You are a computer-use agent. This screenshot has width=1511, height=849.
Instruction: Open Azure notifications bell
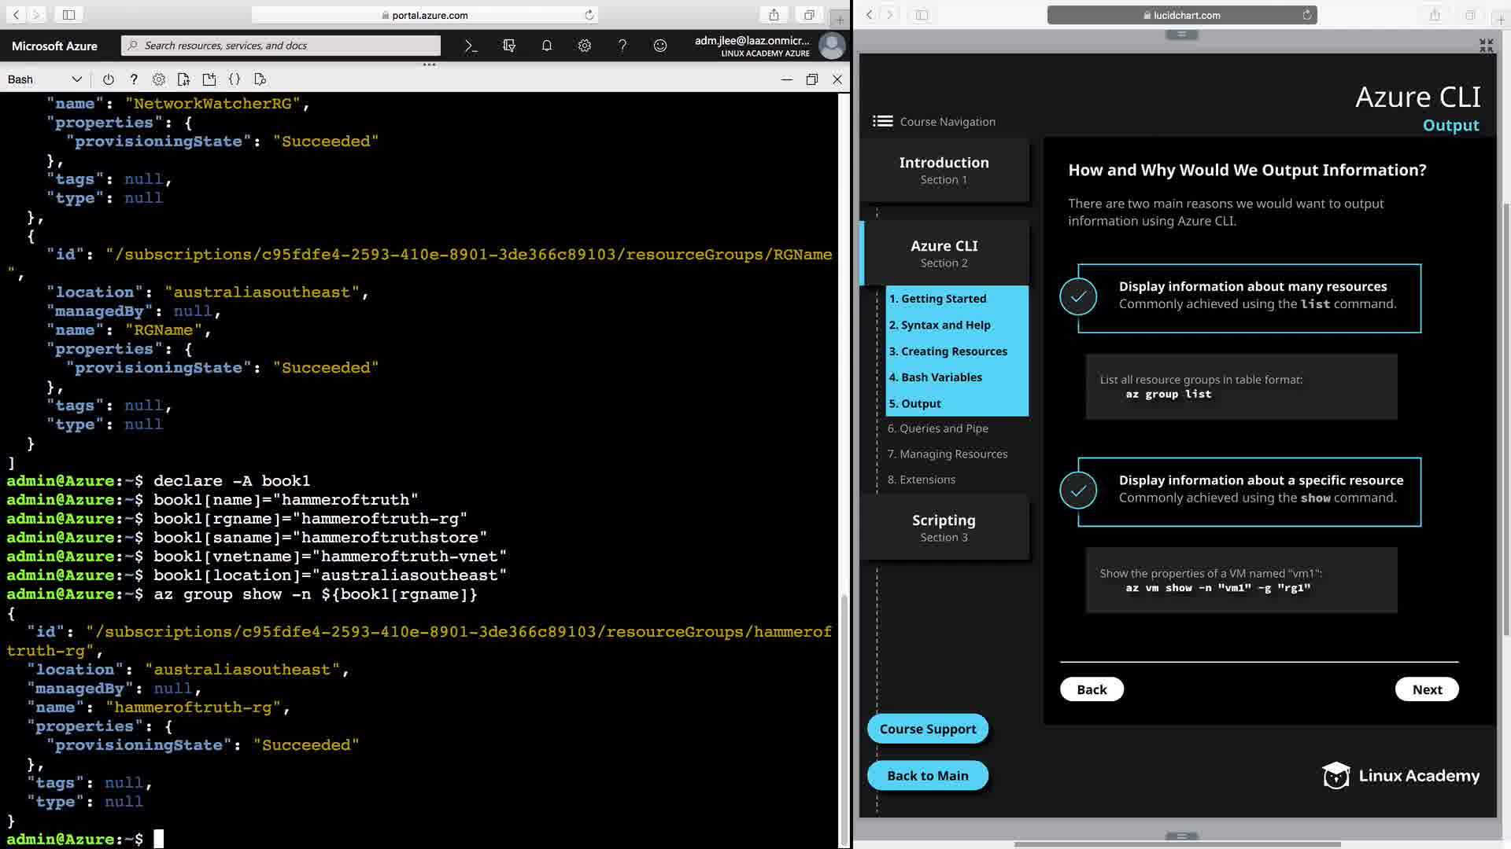click(547, 46)
